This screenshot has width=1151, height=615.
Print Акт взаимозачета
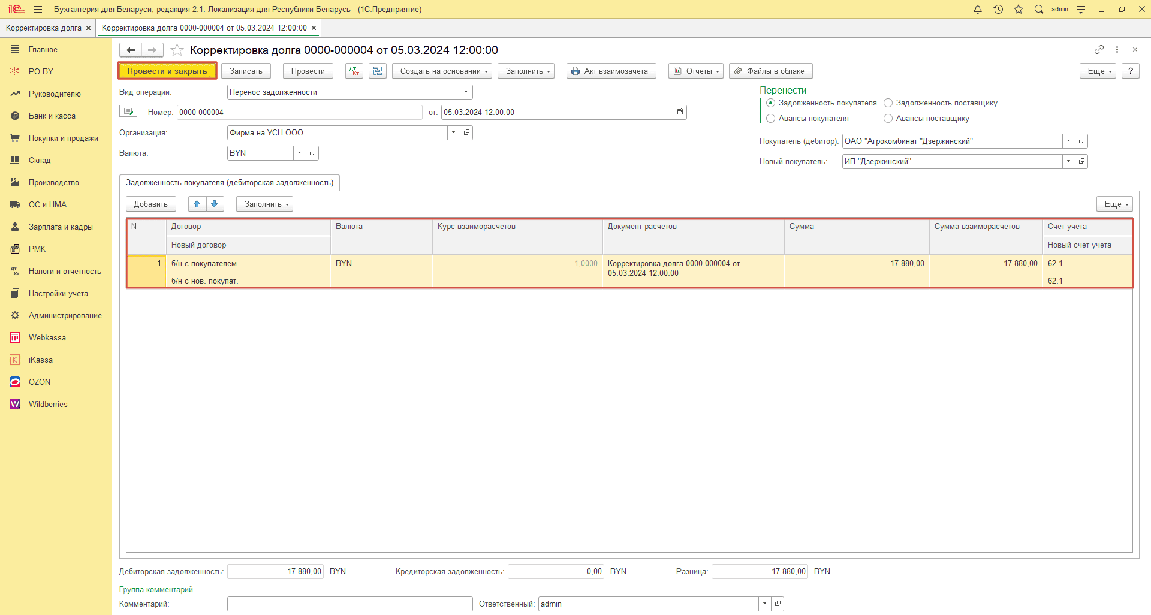[611, 71]
